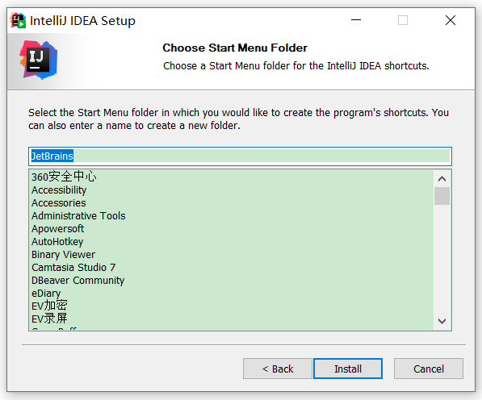The height and width of the screenshot is (400, 482).
Task: Click the folder list scrollbar thumb
Action: (442, 196)
